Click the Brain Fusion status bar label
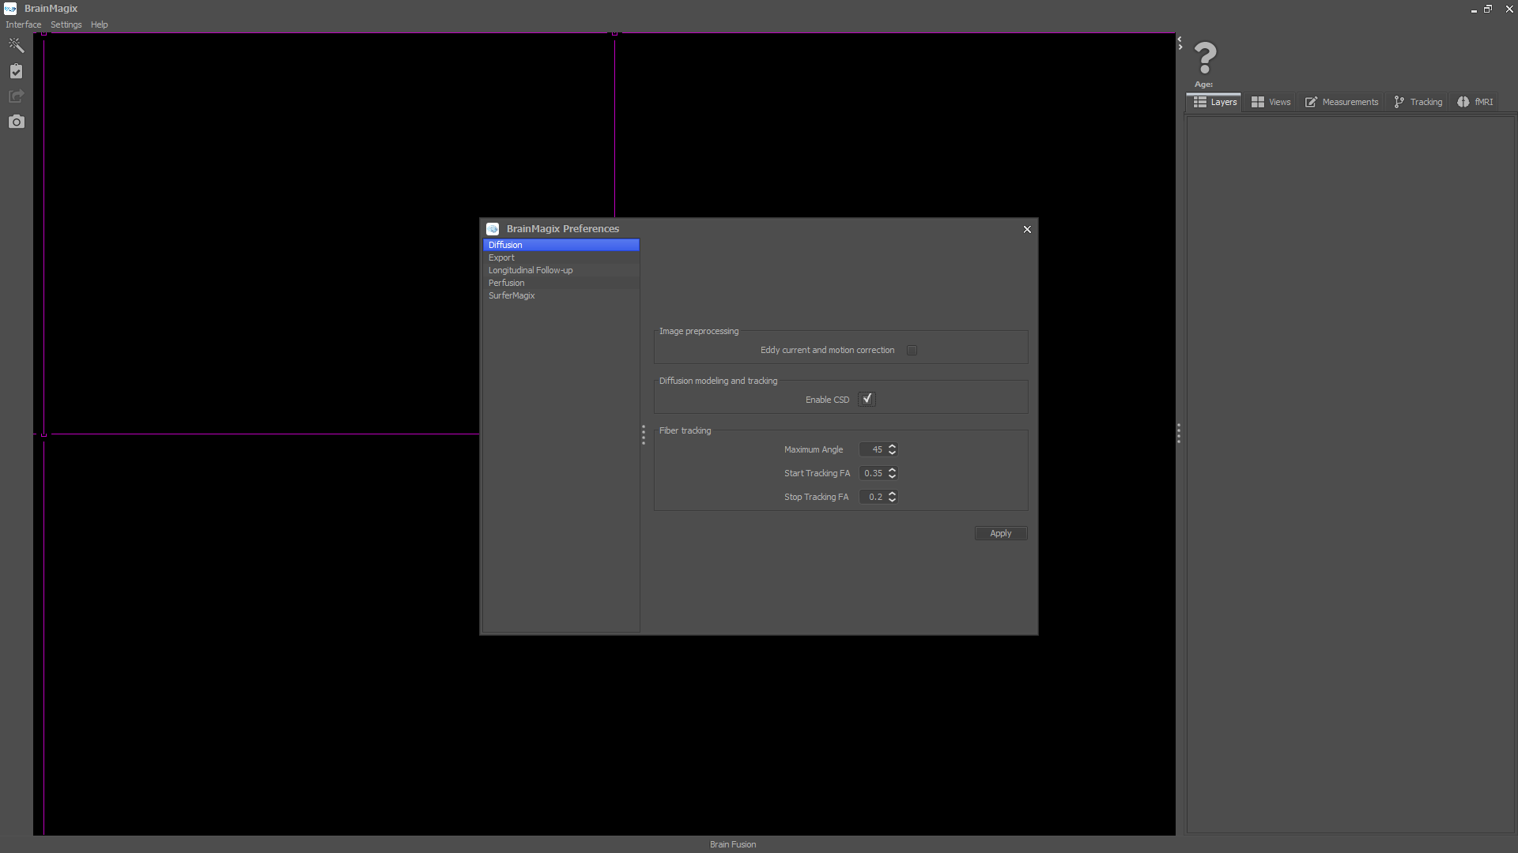1518x853 pixels. [x=733, y=844]
